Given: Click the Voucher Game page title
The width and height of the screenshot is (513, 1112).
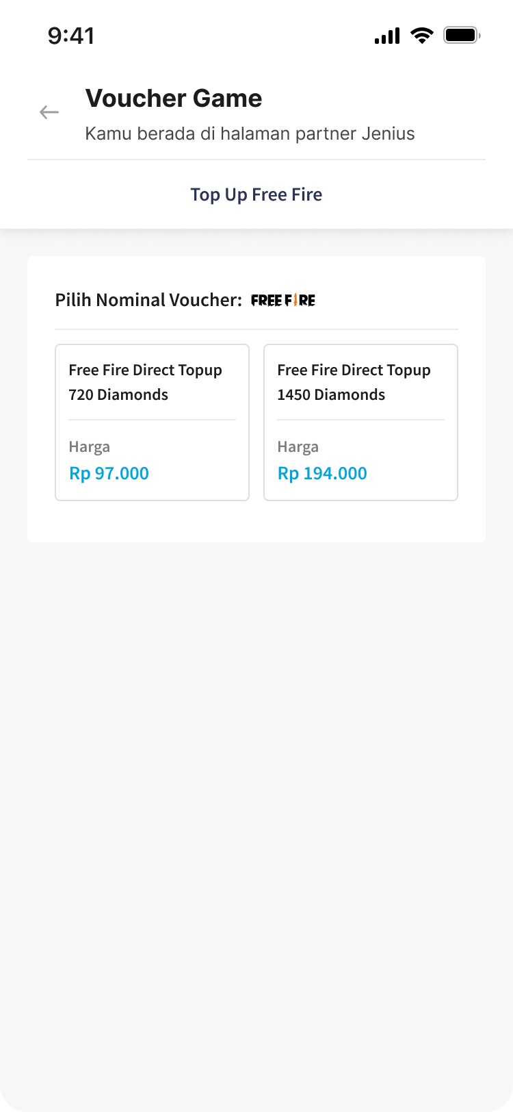Looking at the screenshot, I should click(174, 99).
